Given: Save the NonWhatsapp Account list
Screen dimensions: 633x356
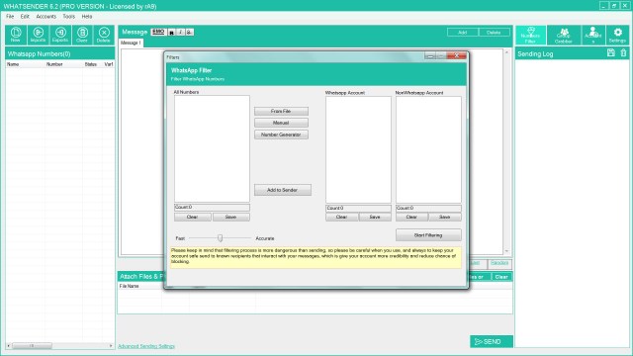Looking at the screenshot, I should [445, 218].
